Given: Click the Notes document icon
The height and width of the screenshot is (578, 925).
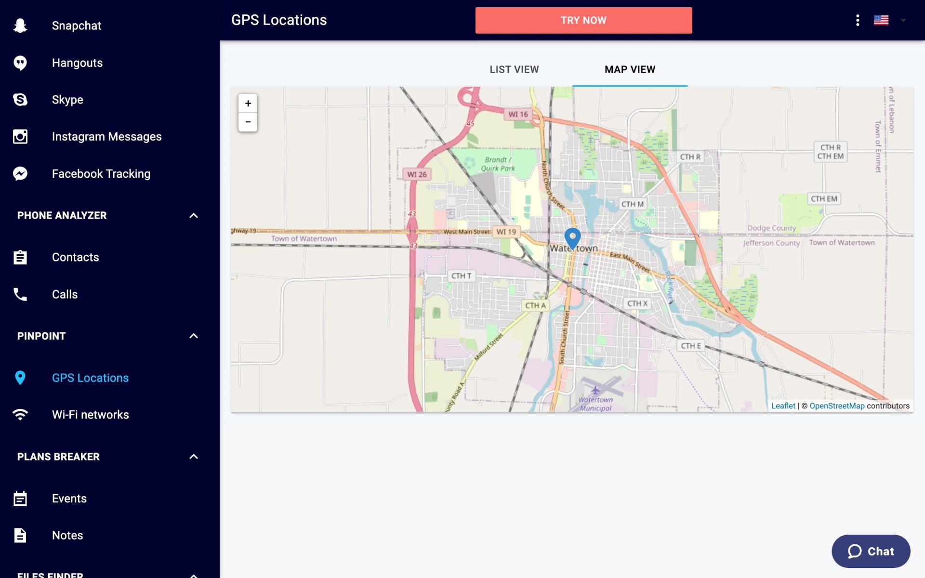Looking at the screenshot, I should point(20,536).
